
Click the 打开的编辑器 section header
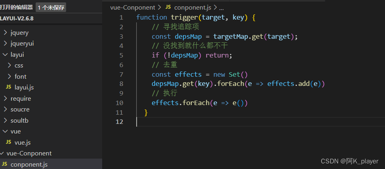coord(16,7)
